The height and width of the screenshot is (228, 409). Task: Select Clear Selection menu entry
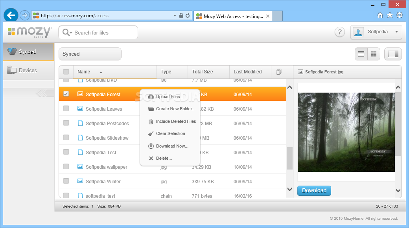[170, 133]
